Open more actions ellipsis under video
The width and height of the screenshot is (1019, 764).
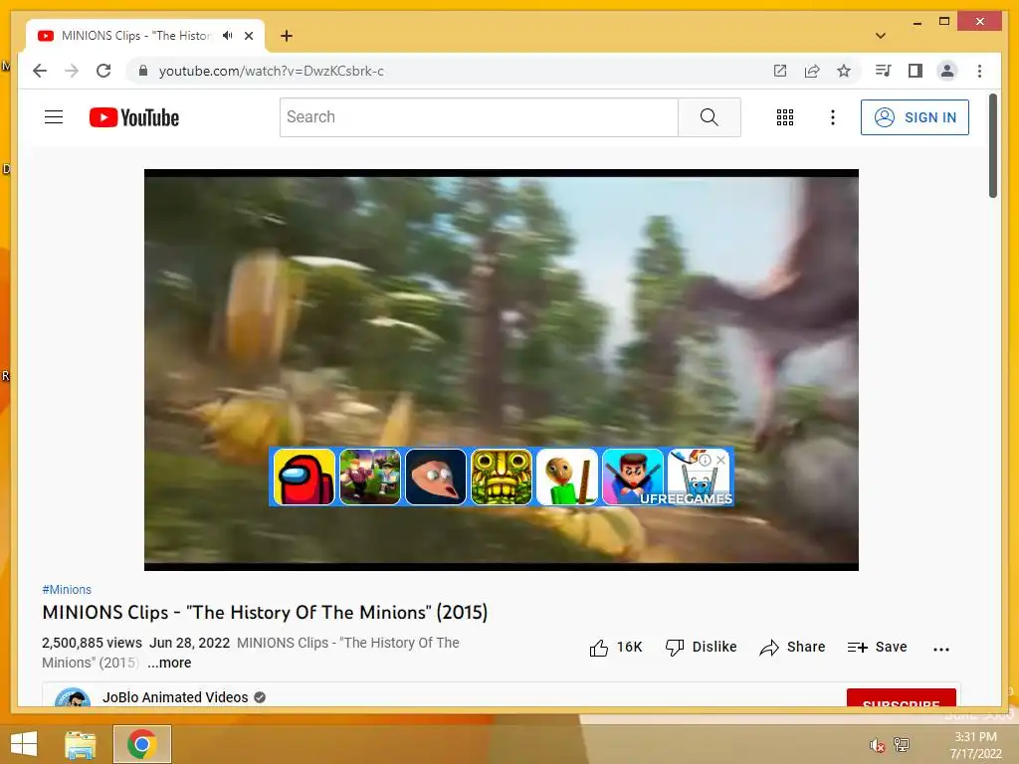pos(941,649)
